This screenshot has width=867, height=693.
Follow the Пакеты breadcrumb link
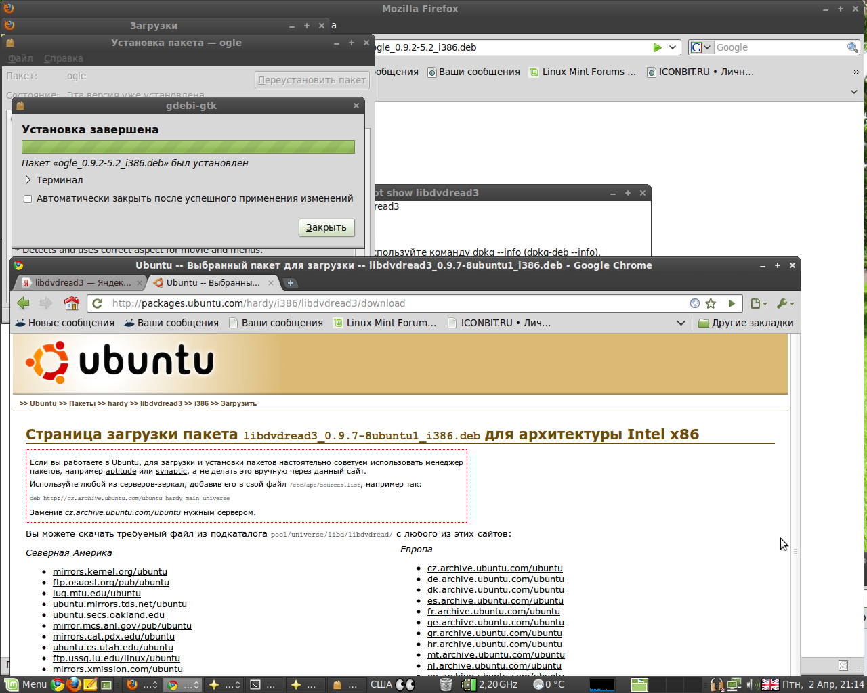point(82,403)
